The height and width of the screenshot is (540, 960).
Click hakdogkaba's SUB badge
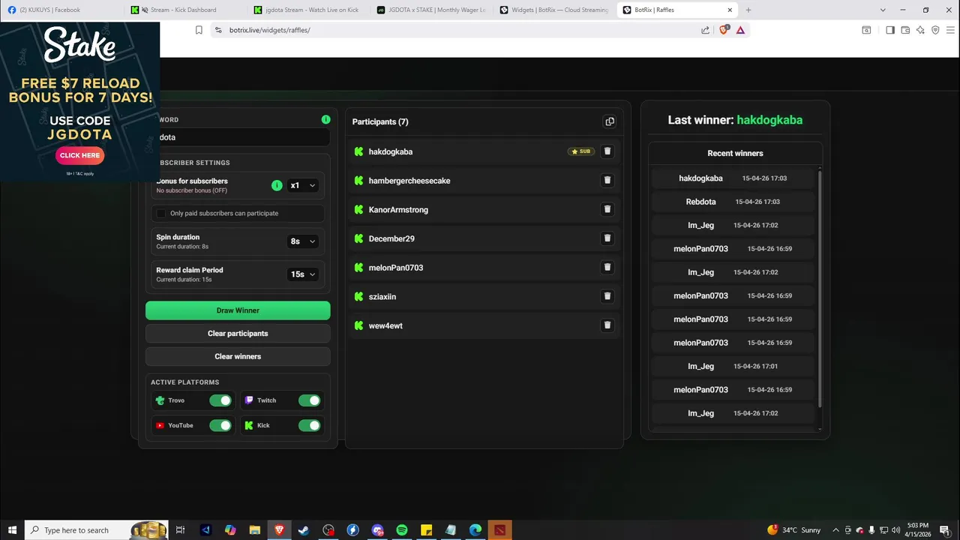tap(581, 151)
